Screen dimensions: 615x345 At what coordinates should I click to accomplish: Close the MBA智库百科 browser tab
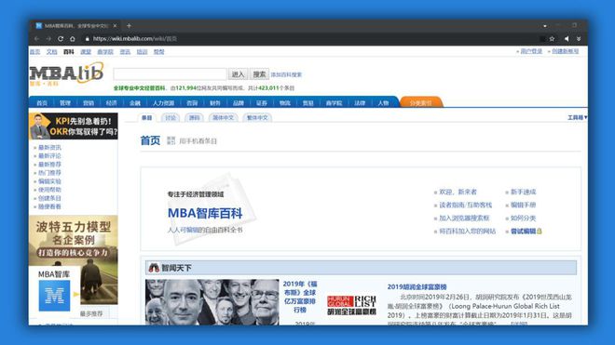click(115, 26)
